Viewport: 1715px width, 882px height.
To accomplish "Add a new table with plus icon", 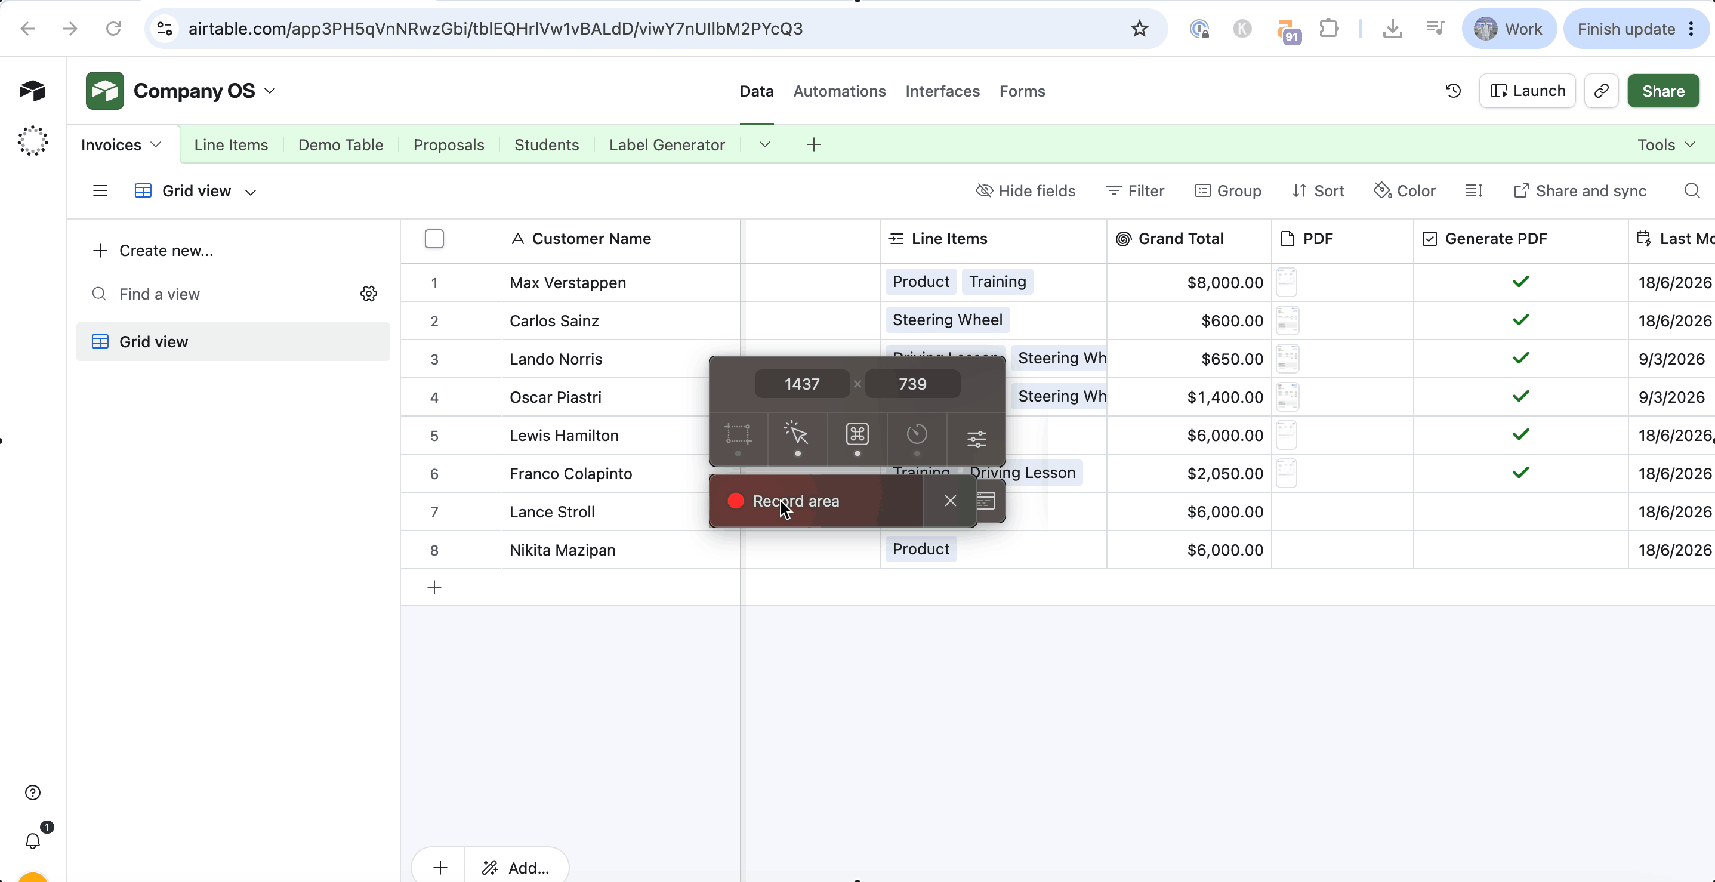I will 813,144.
